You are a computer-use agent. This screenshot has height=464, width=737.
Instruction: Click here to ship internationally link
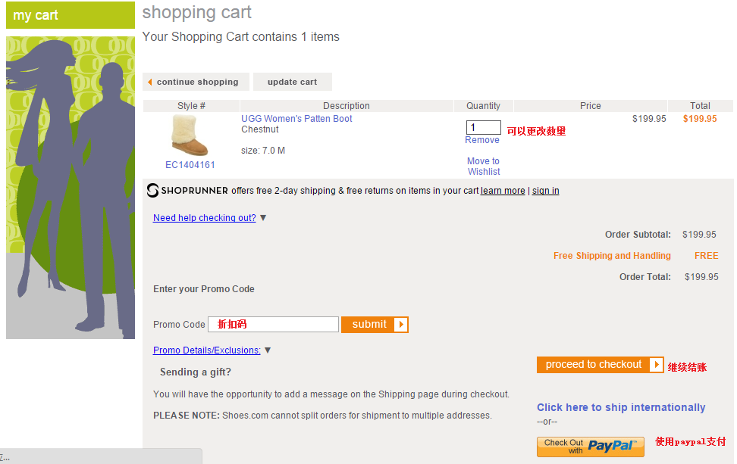click(x=621, y=407)
